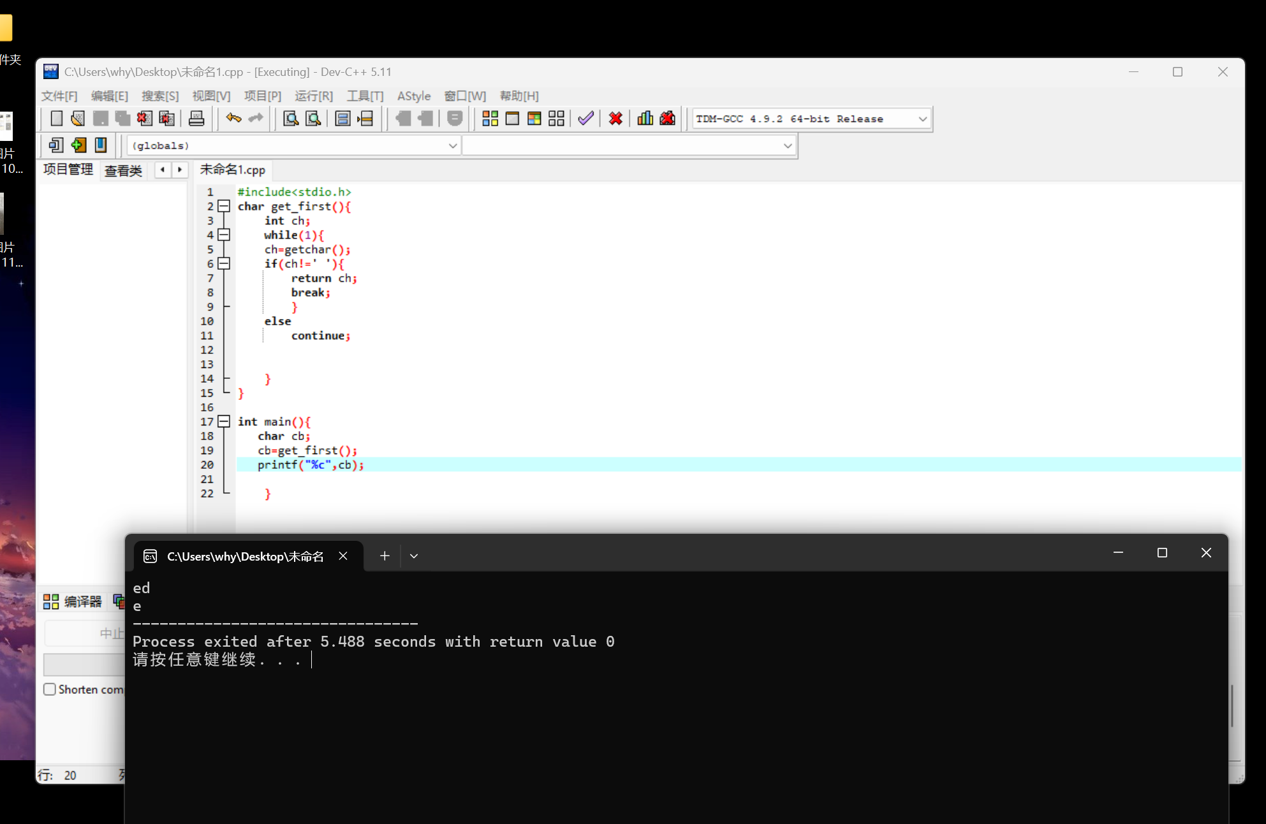Click the New file toolbar icon

coord(56,119)
